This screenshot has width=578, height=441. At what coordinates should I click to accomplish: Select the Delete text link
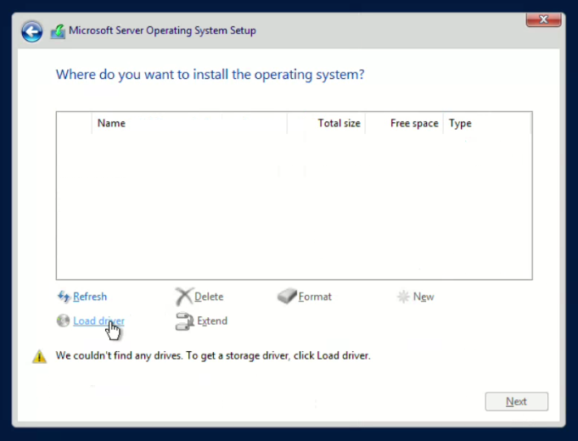click(209, 297)
